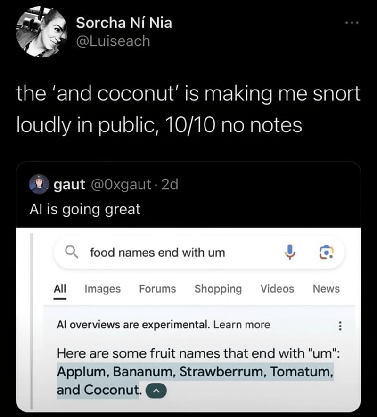Open the @Luiseach handle link
Screen dimensions: 377x417
pos(113,41)
